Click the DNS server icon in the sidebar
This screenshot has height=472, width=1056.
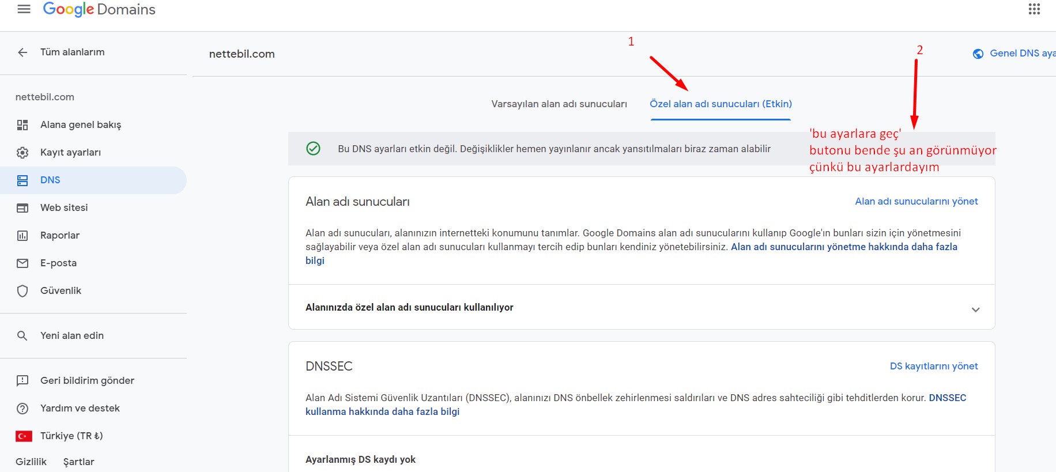point(22,180)
